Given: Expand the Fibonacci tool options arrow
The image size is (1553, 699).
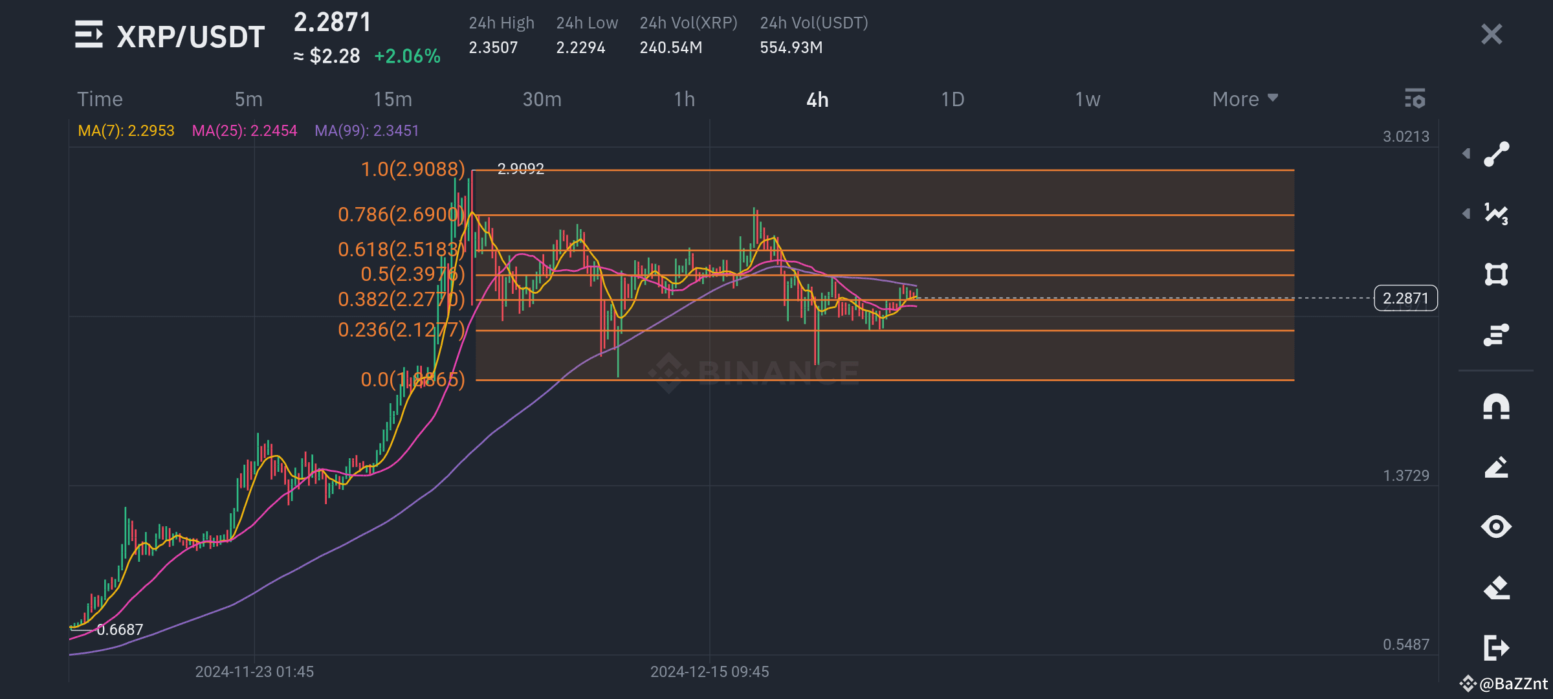Looking at the screenshot, I should (1466, 212).
